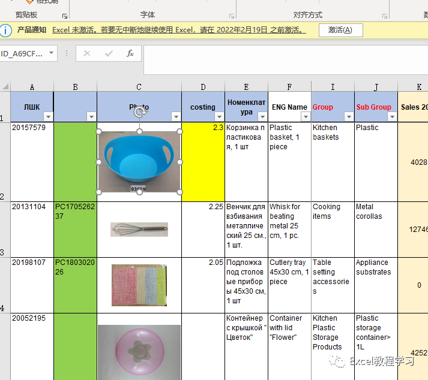
Task: Open the Excel not activated notification link
Action: (179, 30)
